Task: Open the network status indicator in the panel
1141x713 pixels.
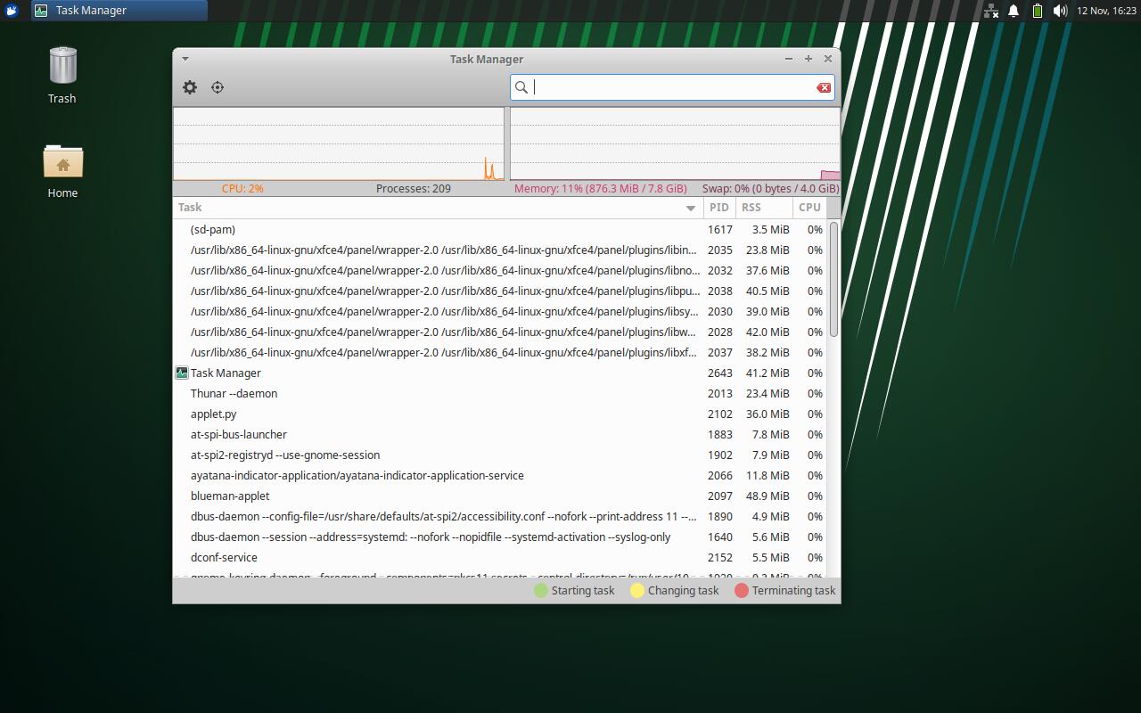Action: click(990, 11)
